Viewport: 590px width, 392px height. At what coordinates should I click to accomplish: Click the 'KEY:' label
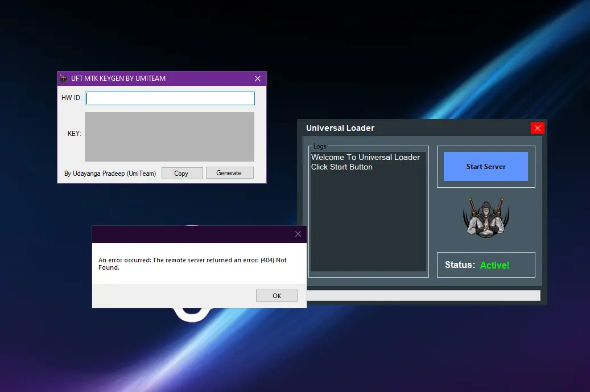click(75, 134)
